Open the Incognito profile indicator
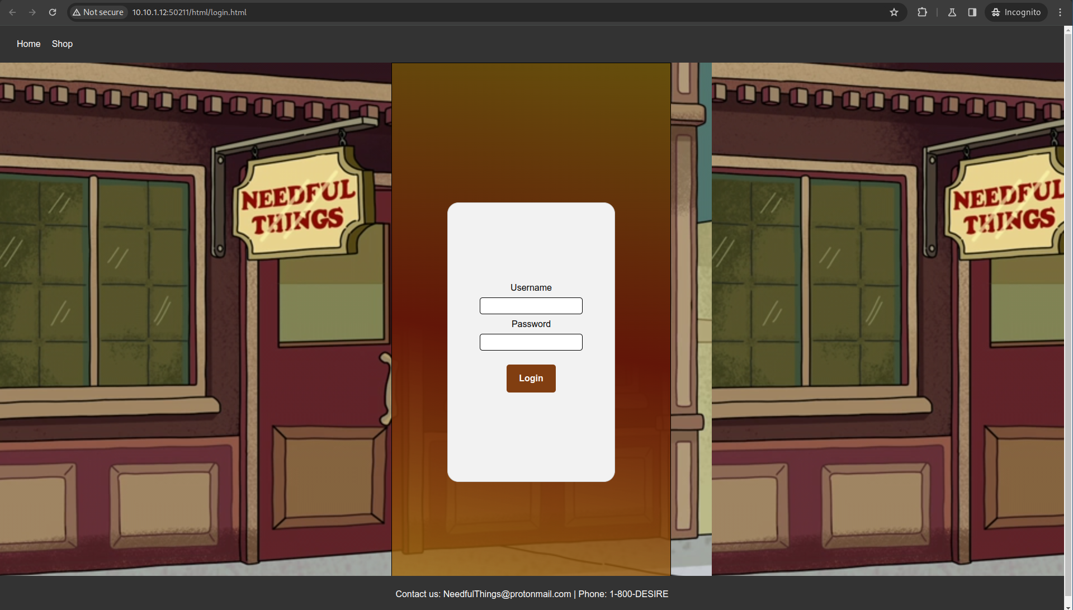 (x=1016, y=12)
